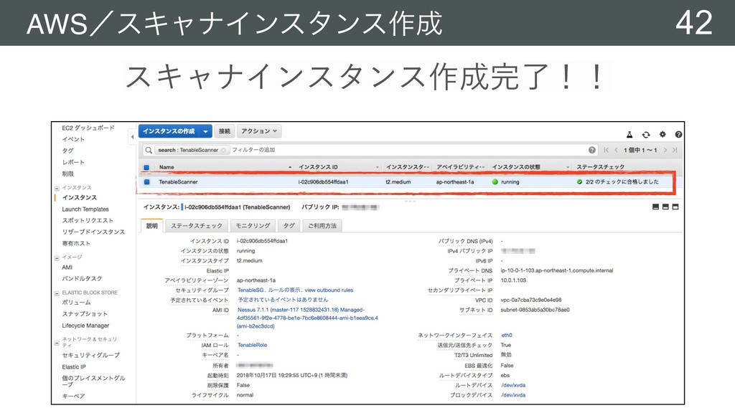The image size is (735, 413).
Task: Collapse the イメージ sidebar section
Action: pyautogui.click(x=57, y=258)
